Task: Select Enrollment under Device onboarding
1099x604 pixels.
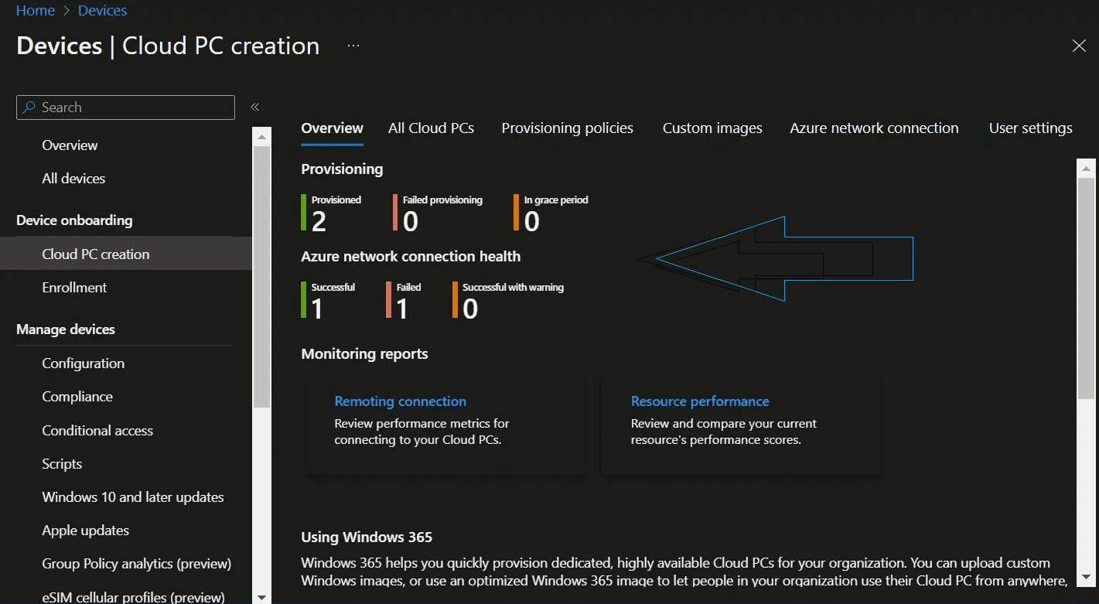Action: point(74,287)
